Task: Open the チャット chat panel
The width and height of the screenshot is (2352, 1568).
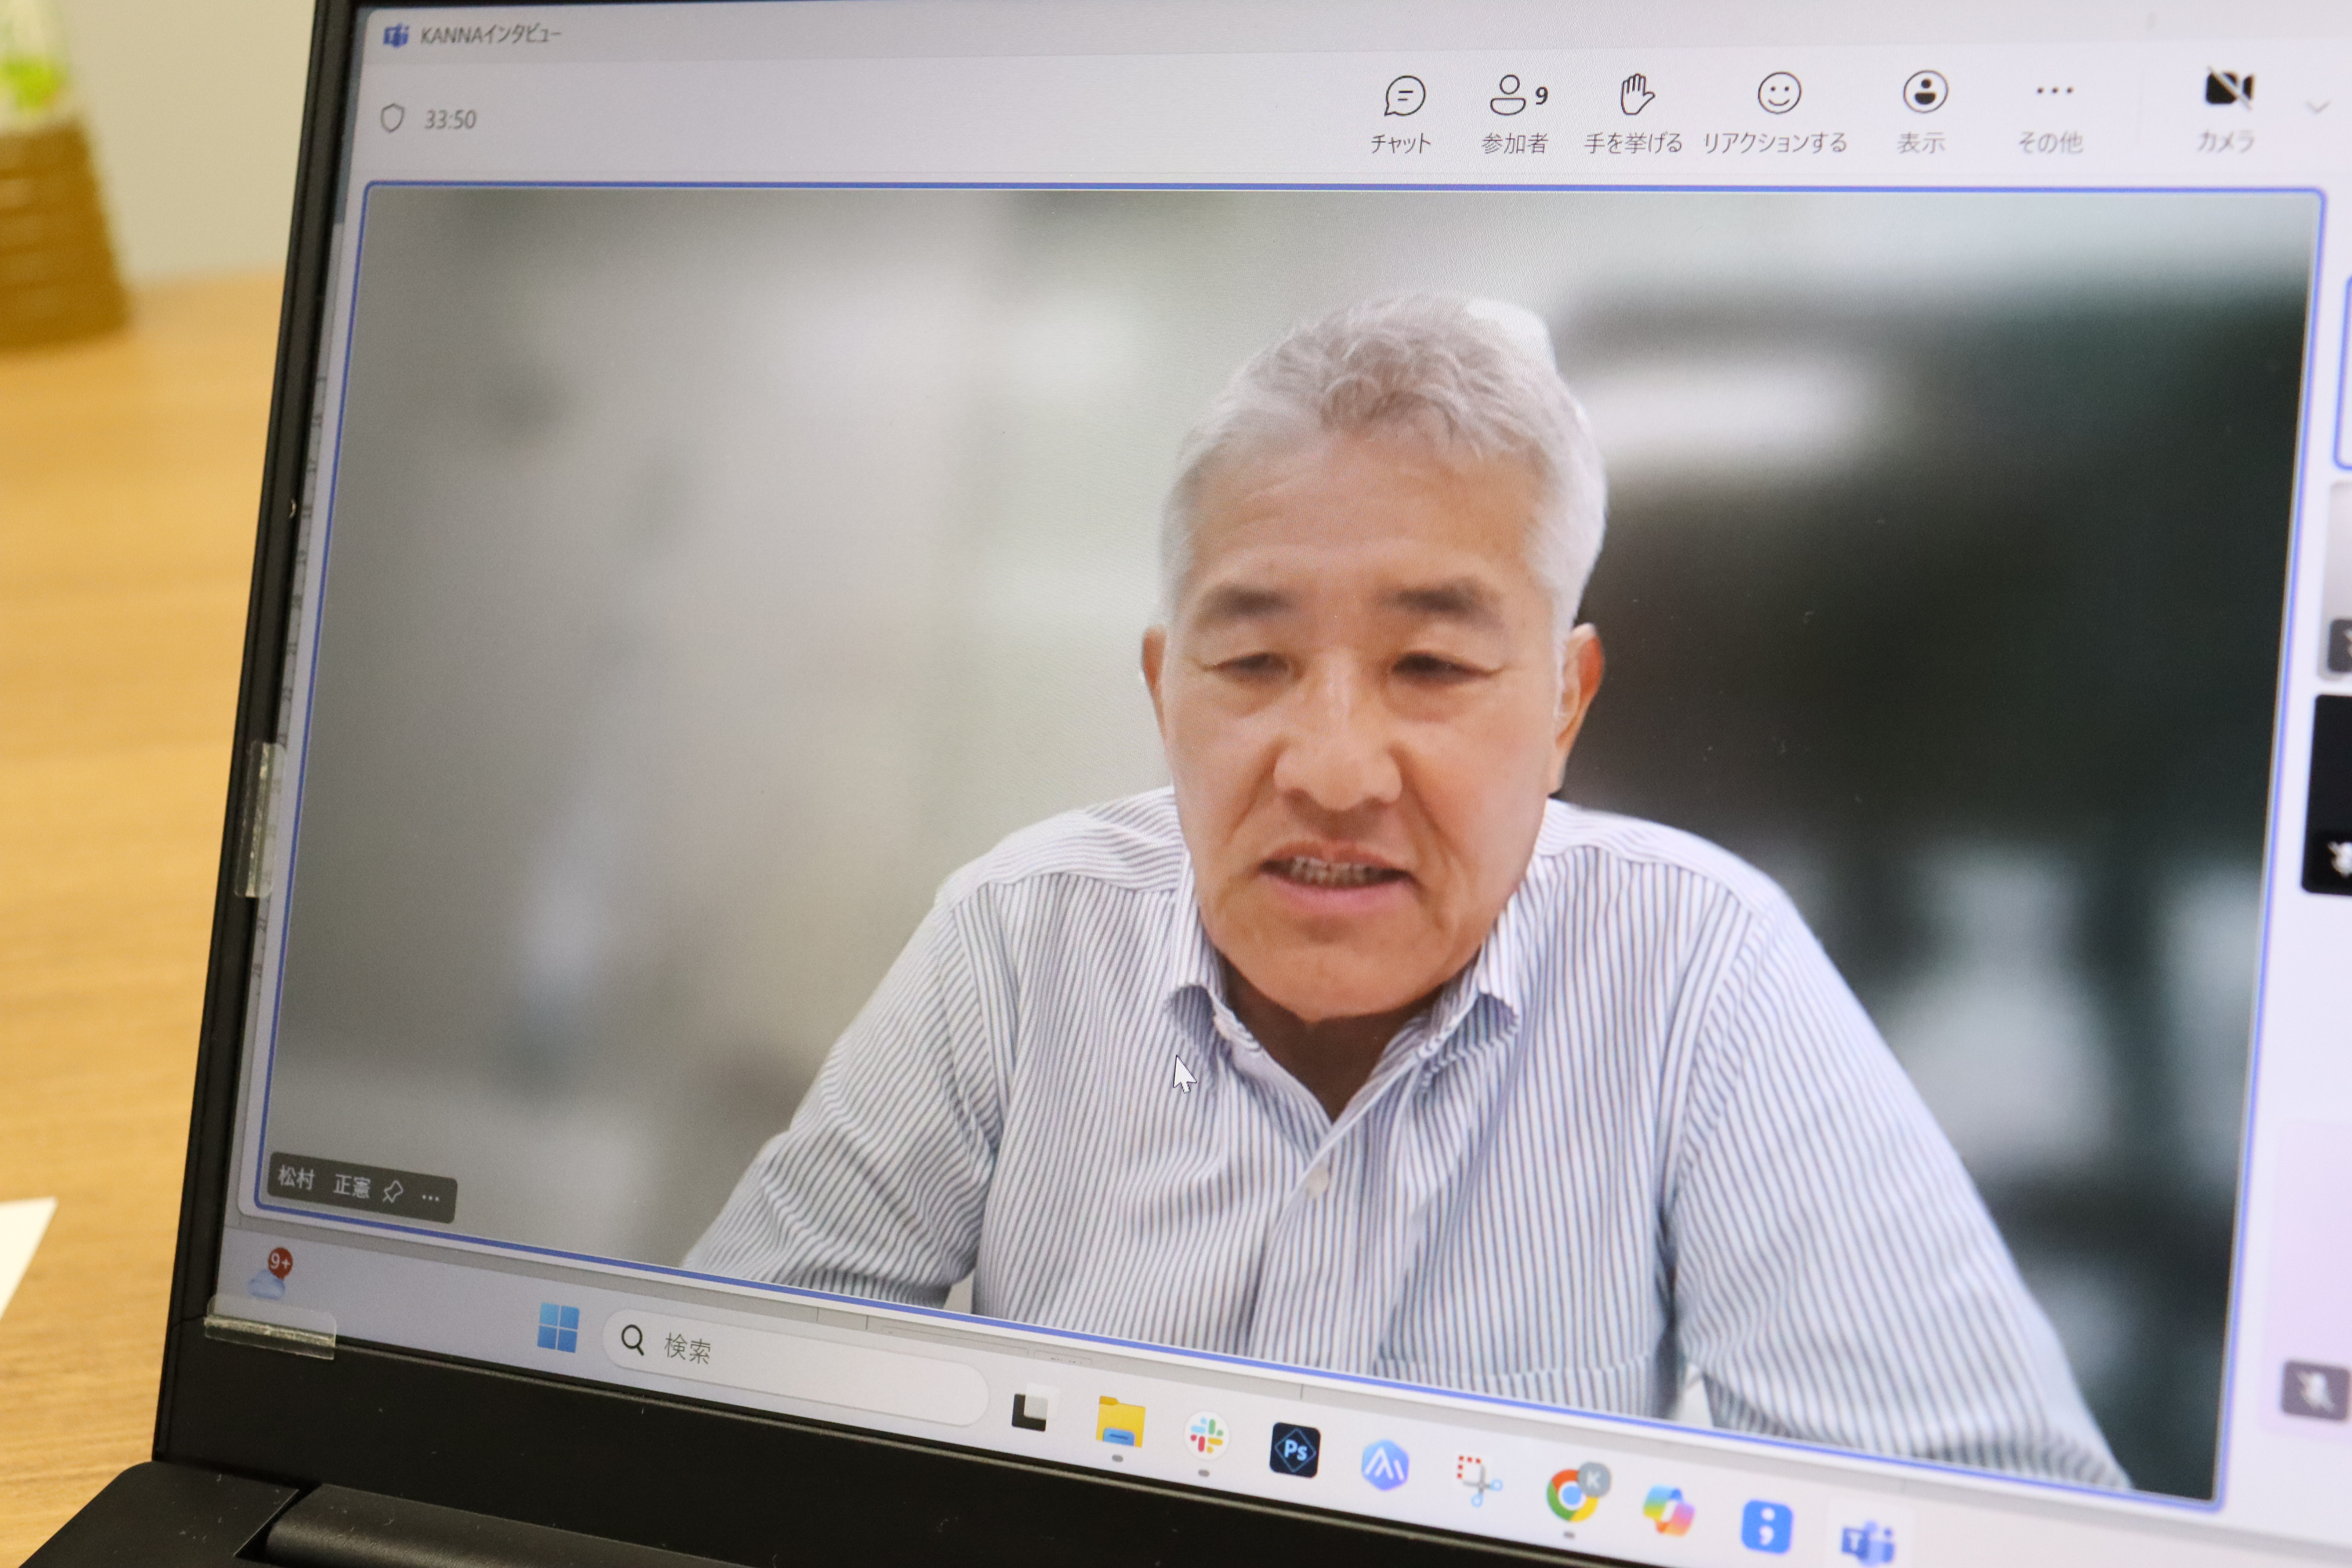Action: (x=1402, y=114)
